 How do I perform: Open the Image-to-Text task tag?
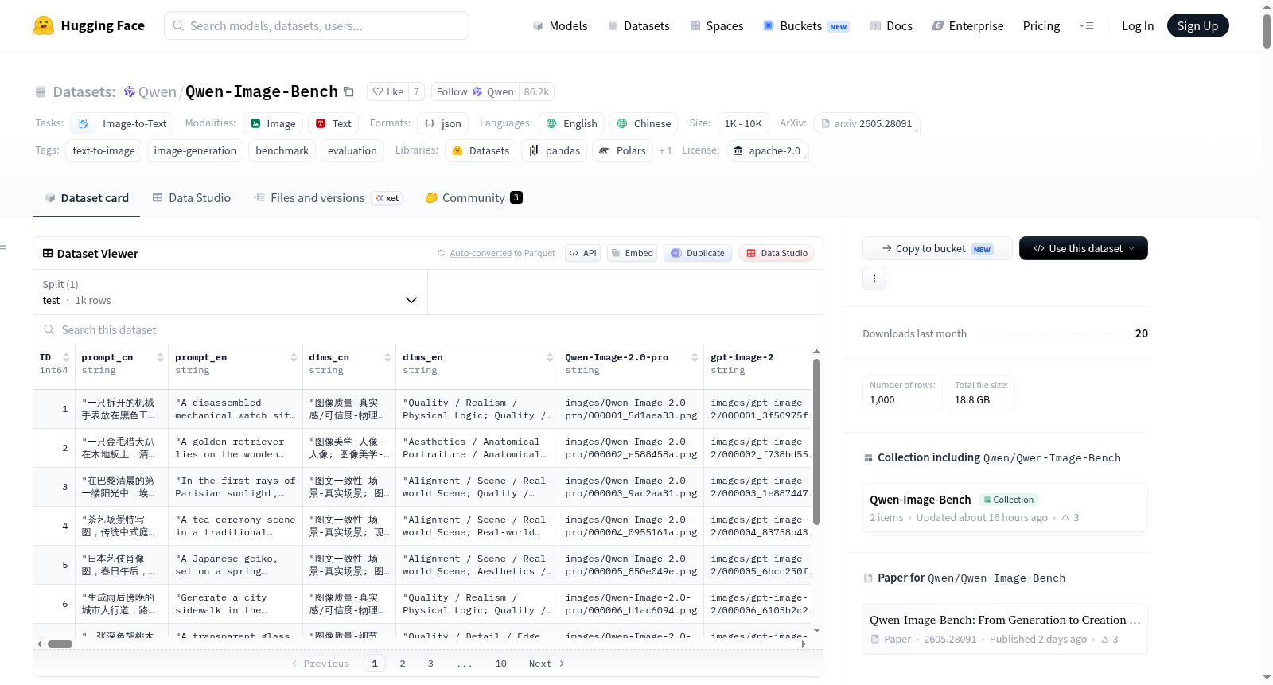pos(123,123)
